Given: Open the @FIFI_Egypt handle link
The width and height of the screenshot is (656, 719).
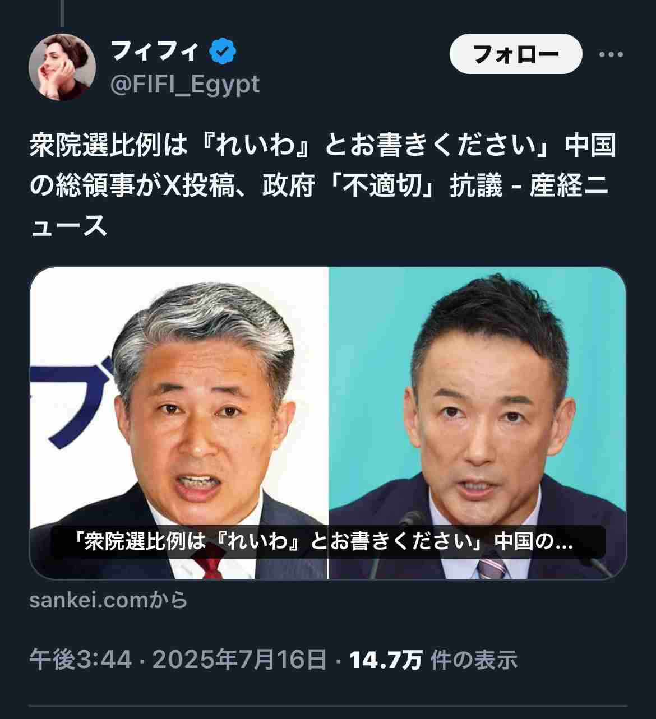Looking at the screenshot, I should (x=186, y=84).
